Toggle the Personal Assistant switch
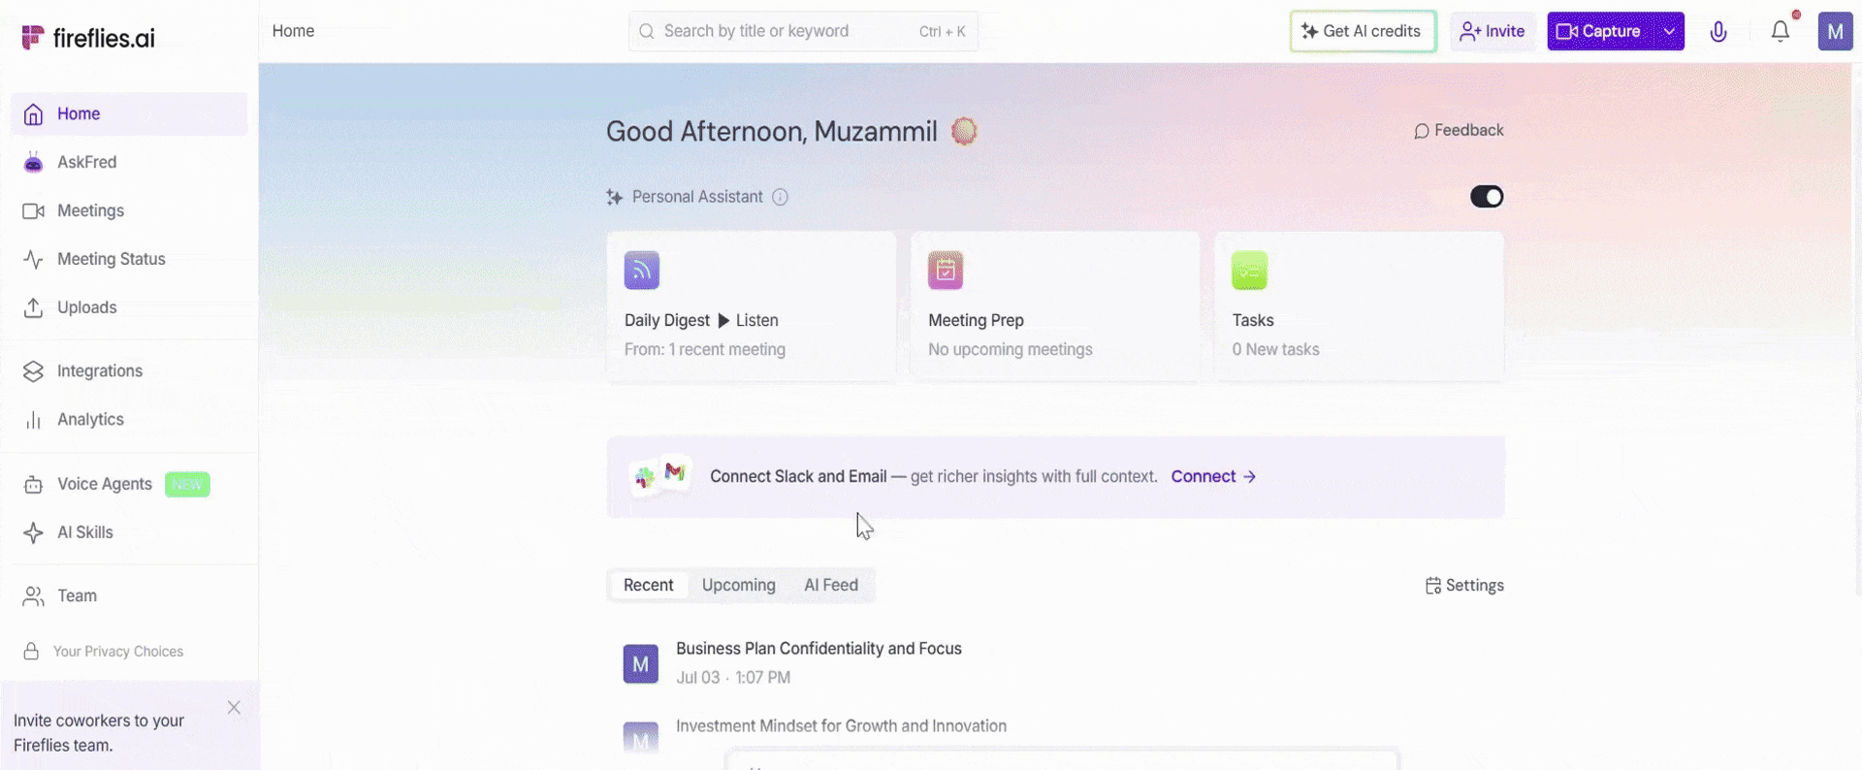Screen dimensions: 1862x770 1487,197
